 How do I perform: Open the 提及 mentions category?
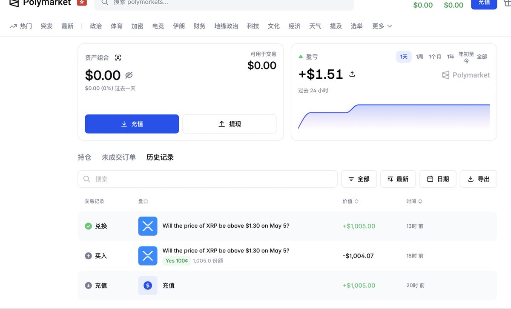pyautogui.click(x=336, y=26)
